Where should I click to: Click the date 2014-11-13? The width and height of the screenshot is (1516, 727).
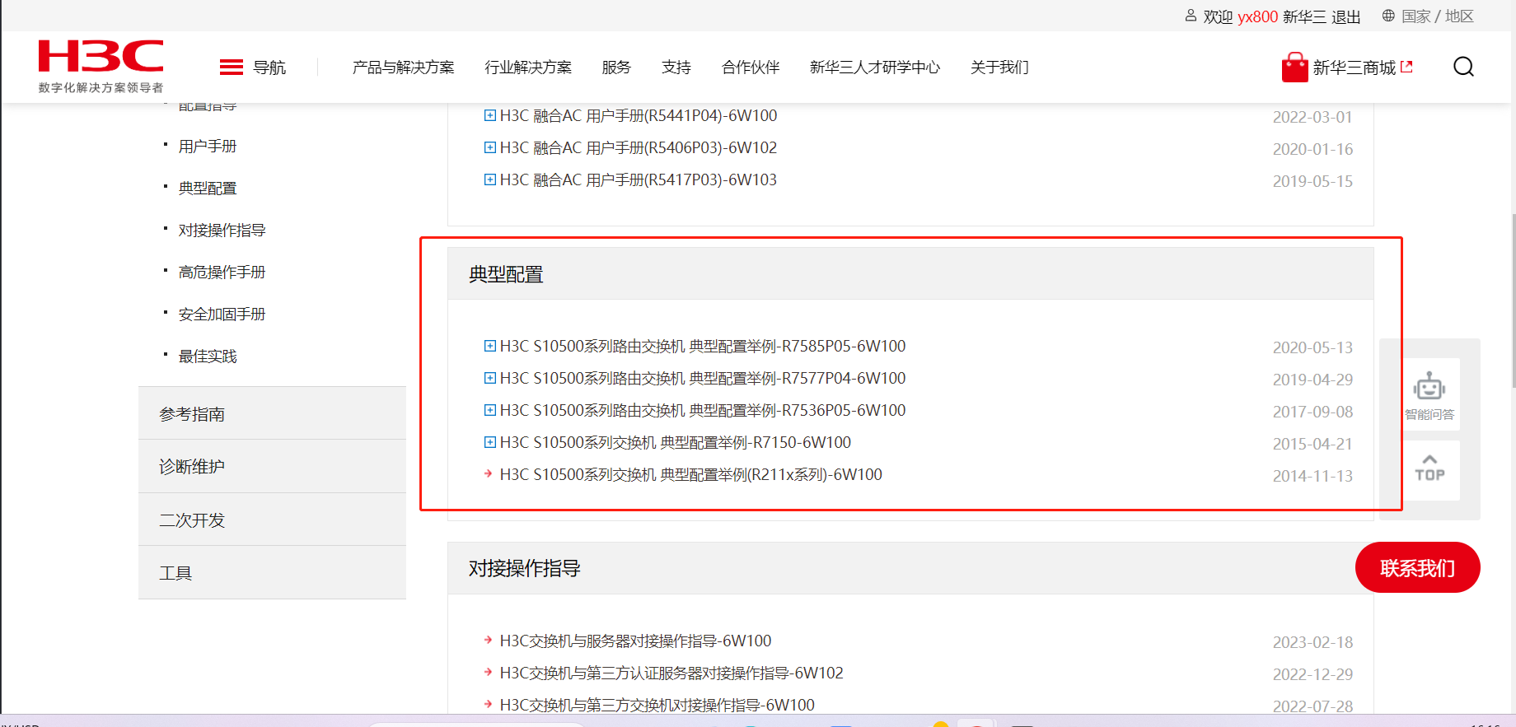pos(1312,476)
